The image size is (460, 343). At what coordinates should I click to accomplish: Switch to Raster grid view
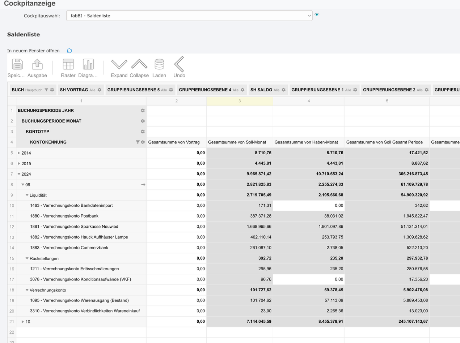(68, 64)
